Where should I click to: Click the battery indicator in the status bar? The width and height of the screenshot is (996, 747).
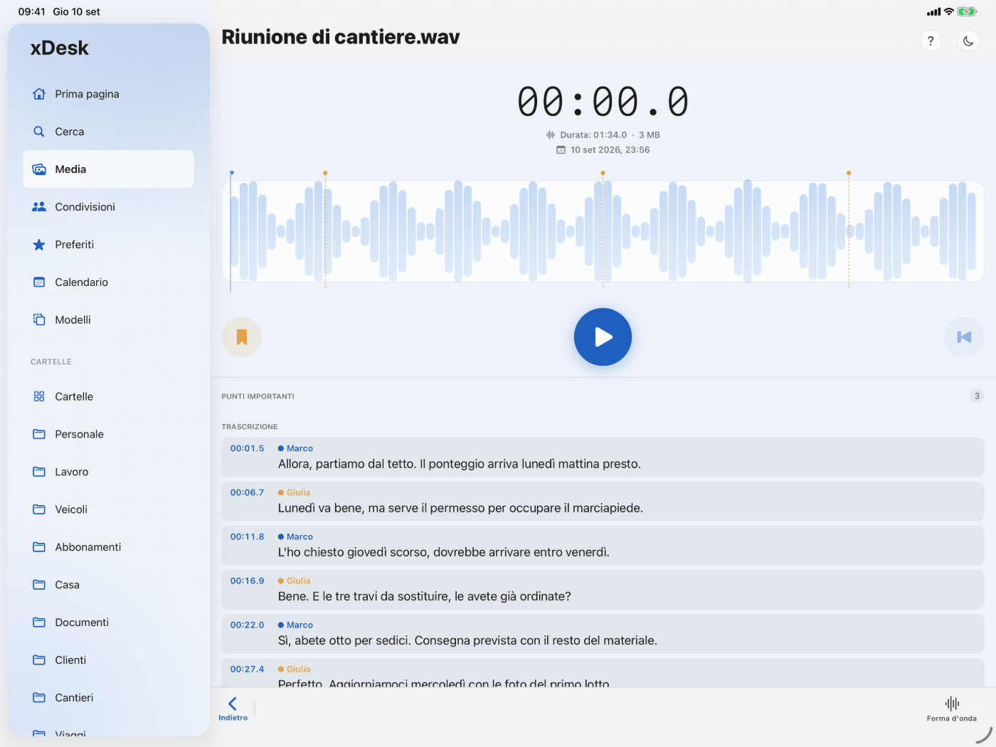(968, 11)
